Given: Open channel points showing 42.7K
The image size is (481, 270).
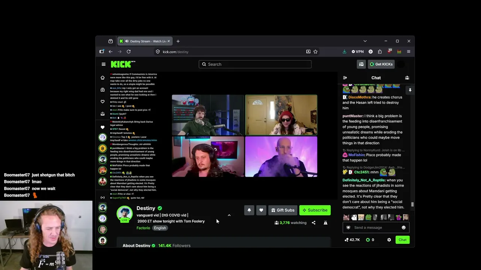Looking at the screenshot, I should point(352,240).
